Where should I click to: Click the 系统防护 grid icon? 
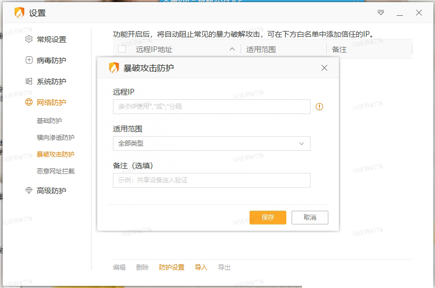point(29,81)
